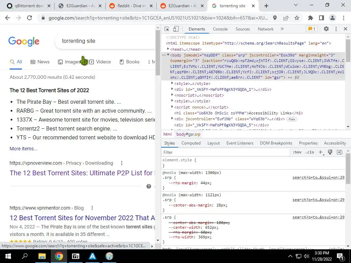Viewport: 351px width, 263px height.
Task: Switch to the Books results tab
Action: coord(129,62)
